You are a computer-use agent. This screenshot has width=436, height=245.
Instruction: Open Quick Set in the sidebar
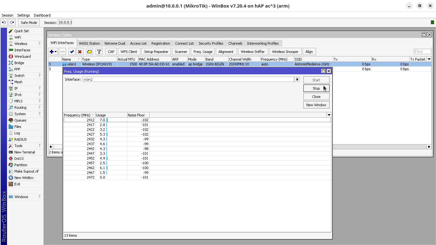[x=21, y=31]
